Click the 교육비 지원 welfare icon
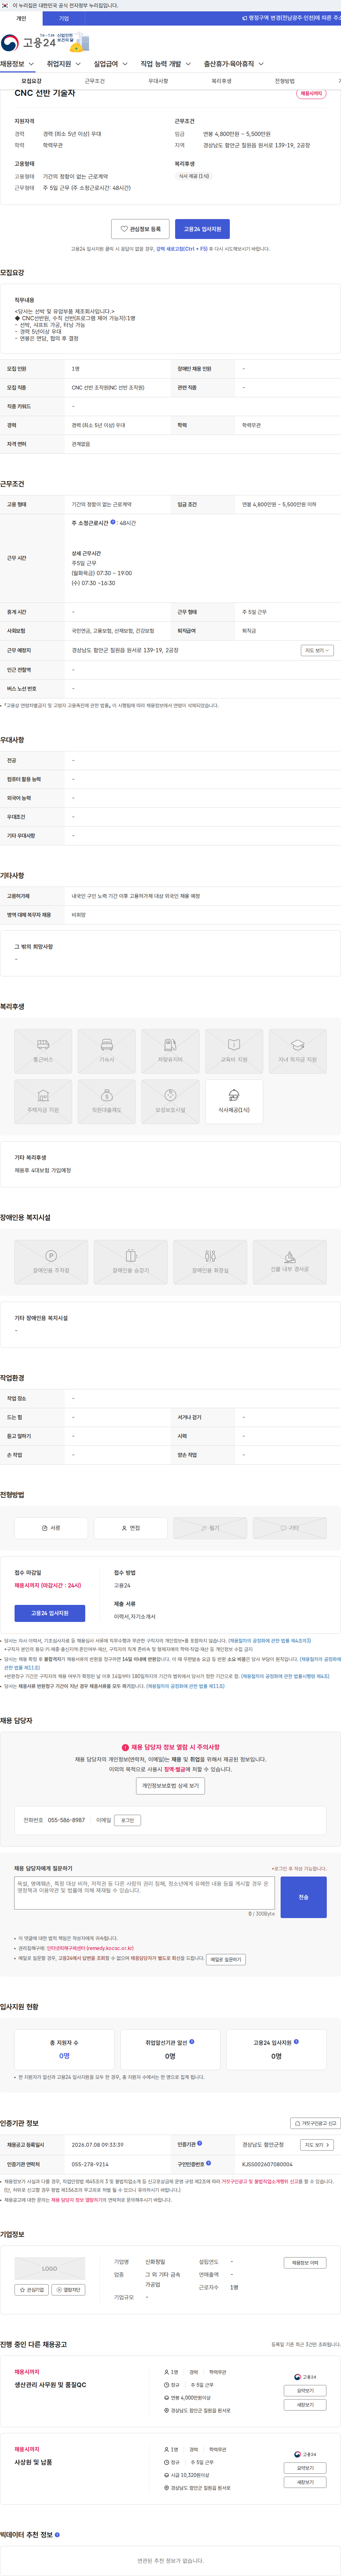The width and height of the screenshot is (341, 2576). [x=234, y=1051]
